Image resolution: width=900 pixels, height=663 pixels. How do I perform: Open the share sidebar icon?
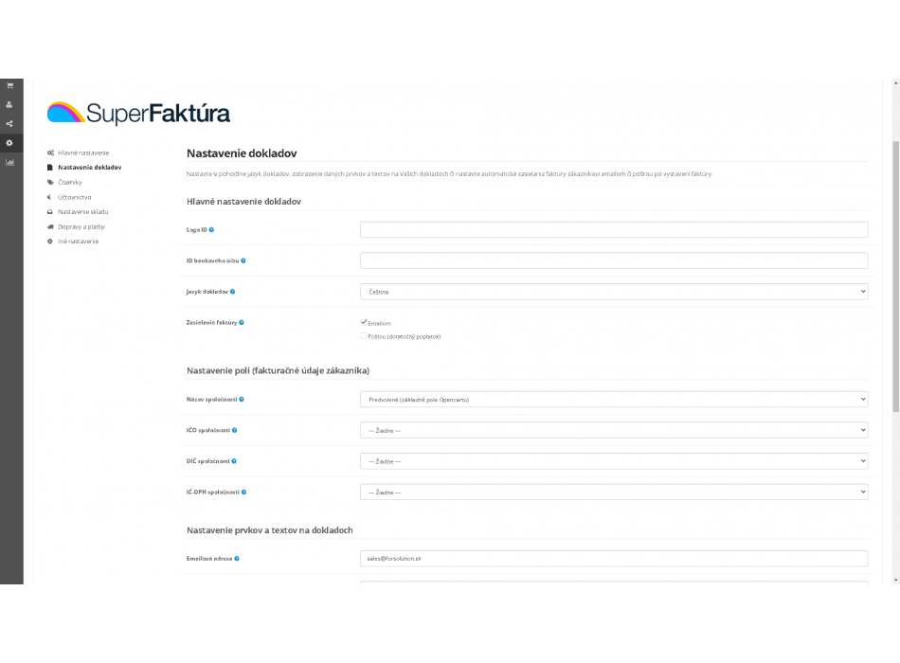[9, 123]
